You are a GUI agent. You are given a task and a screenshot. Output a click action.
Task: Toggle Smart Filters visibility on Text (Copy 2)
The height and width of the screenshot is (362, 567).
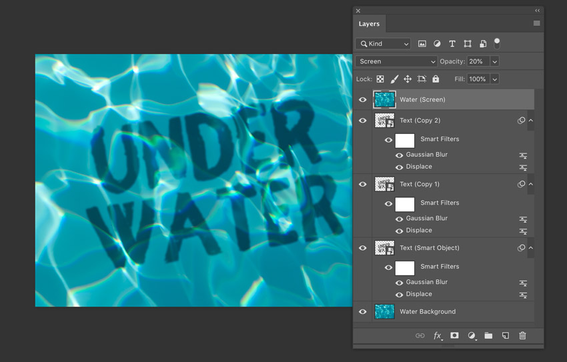click(x=388, y=140)
